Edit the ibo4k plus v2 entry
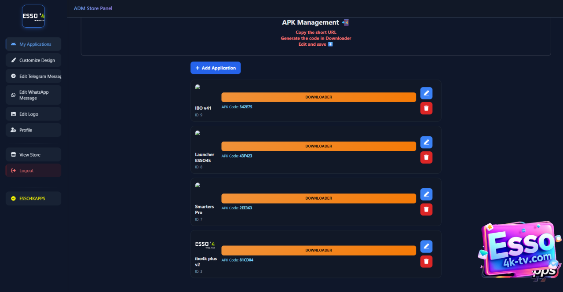Image resolution: width=563 pixels, height=292 pixels. (426, 246)
